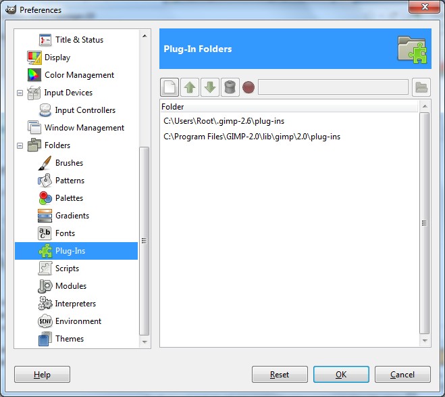Select Input Controllers page

85,110
